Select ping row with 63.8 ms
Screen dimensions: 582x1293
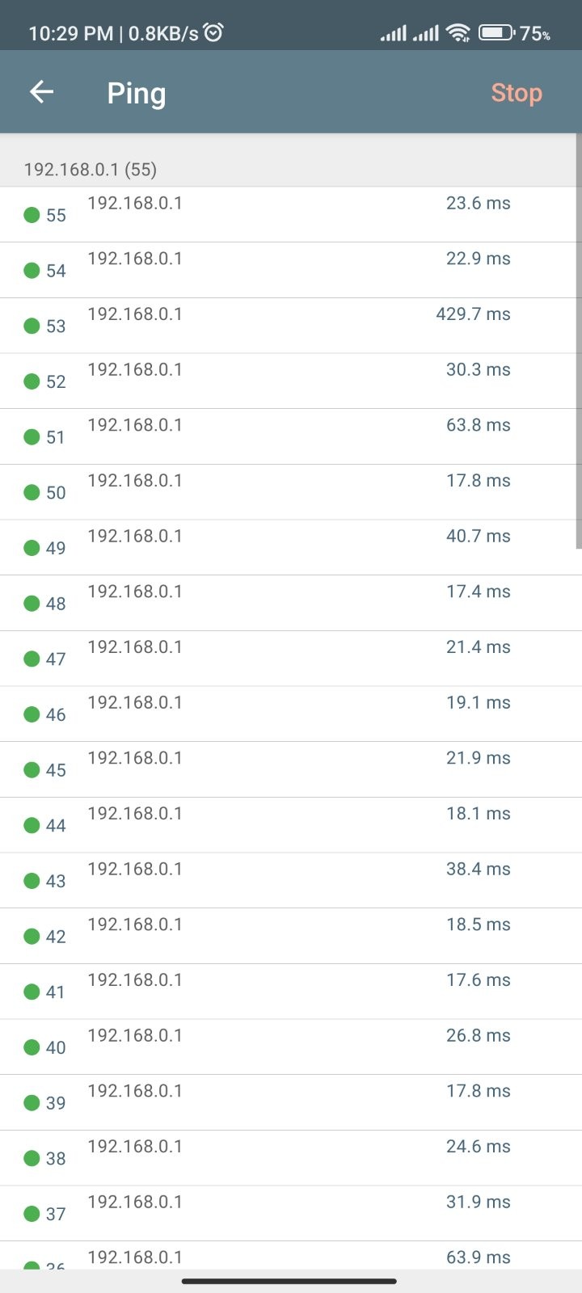(x=291, y=436)
